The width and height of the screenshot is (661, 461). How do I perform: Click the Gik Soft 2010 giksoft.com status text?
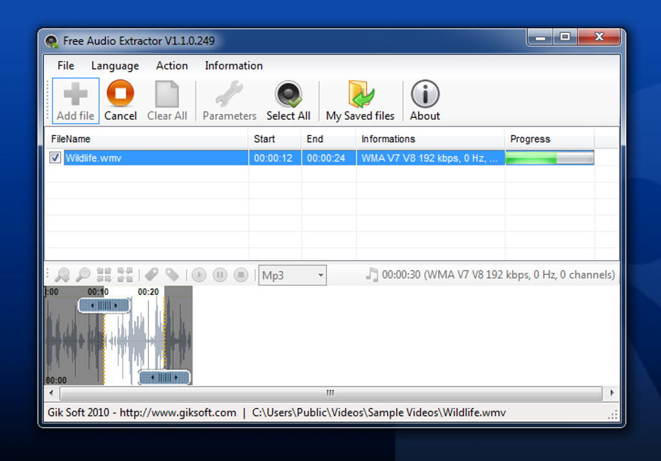point(142,412)
